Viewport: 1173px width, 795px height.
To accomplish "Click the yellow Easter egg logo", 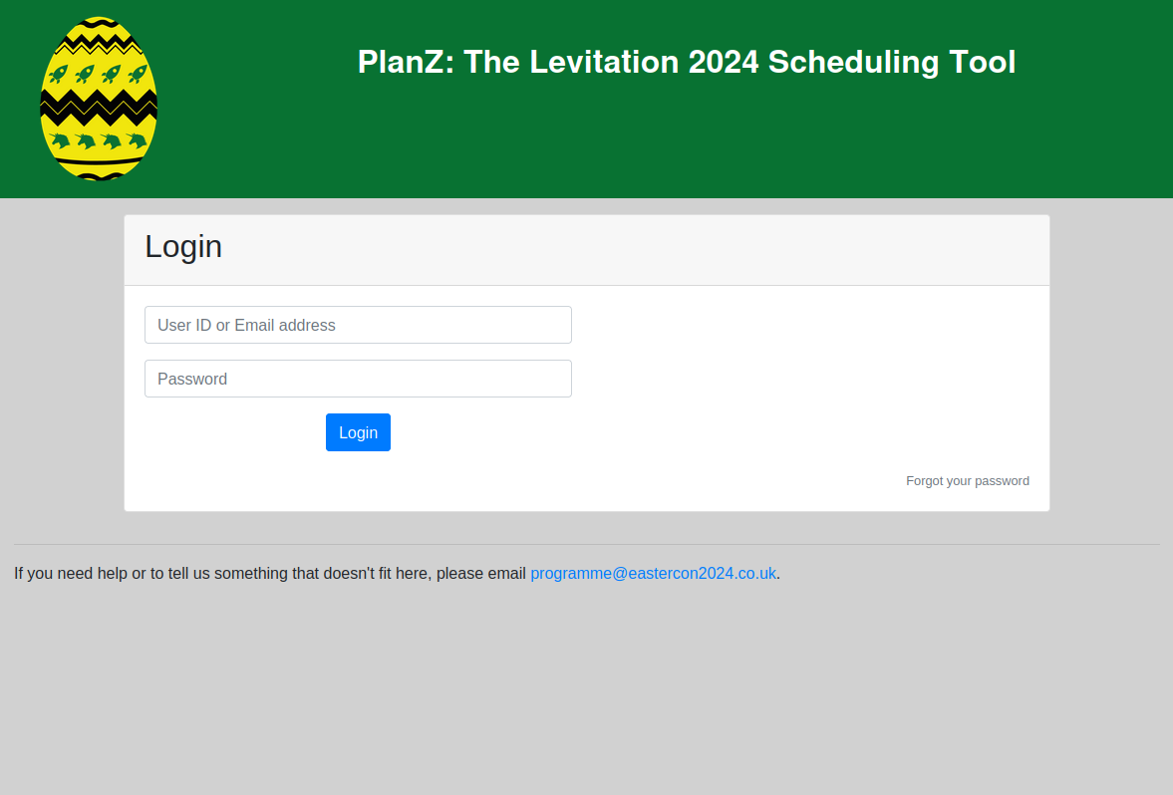I will [x=99, y=99].
